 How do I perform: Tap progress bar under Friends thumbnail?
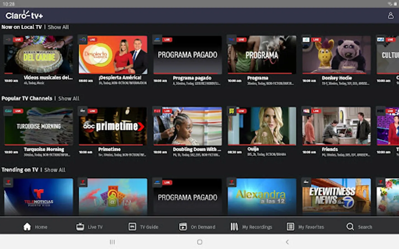point(336,145)
